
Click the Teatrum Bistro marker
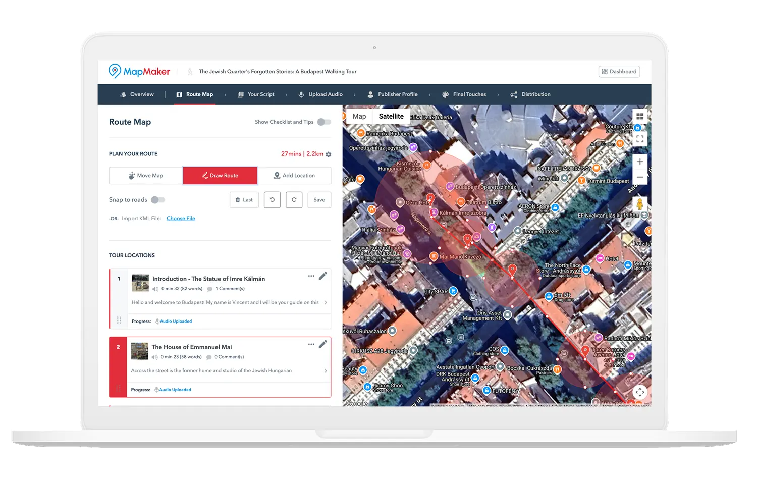[461, 202]
